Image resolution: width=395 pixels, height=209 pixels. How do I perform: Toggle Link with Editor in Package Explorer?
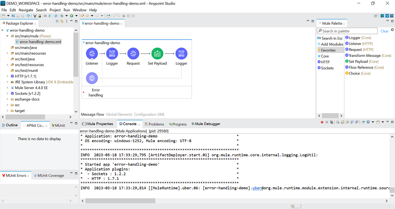pyautogui.click(x=62, y=21)
